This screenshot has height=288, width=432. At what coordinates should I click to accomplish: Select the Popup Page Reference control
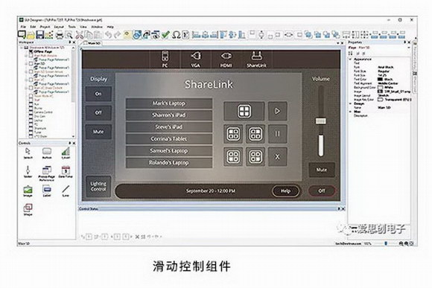pyautogui.click(x=47, y=173)
